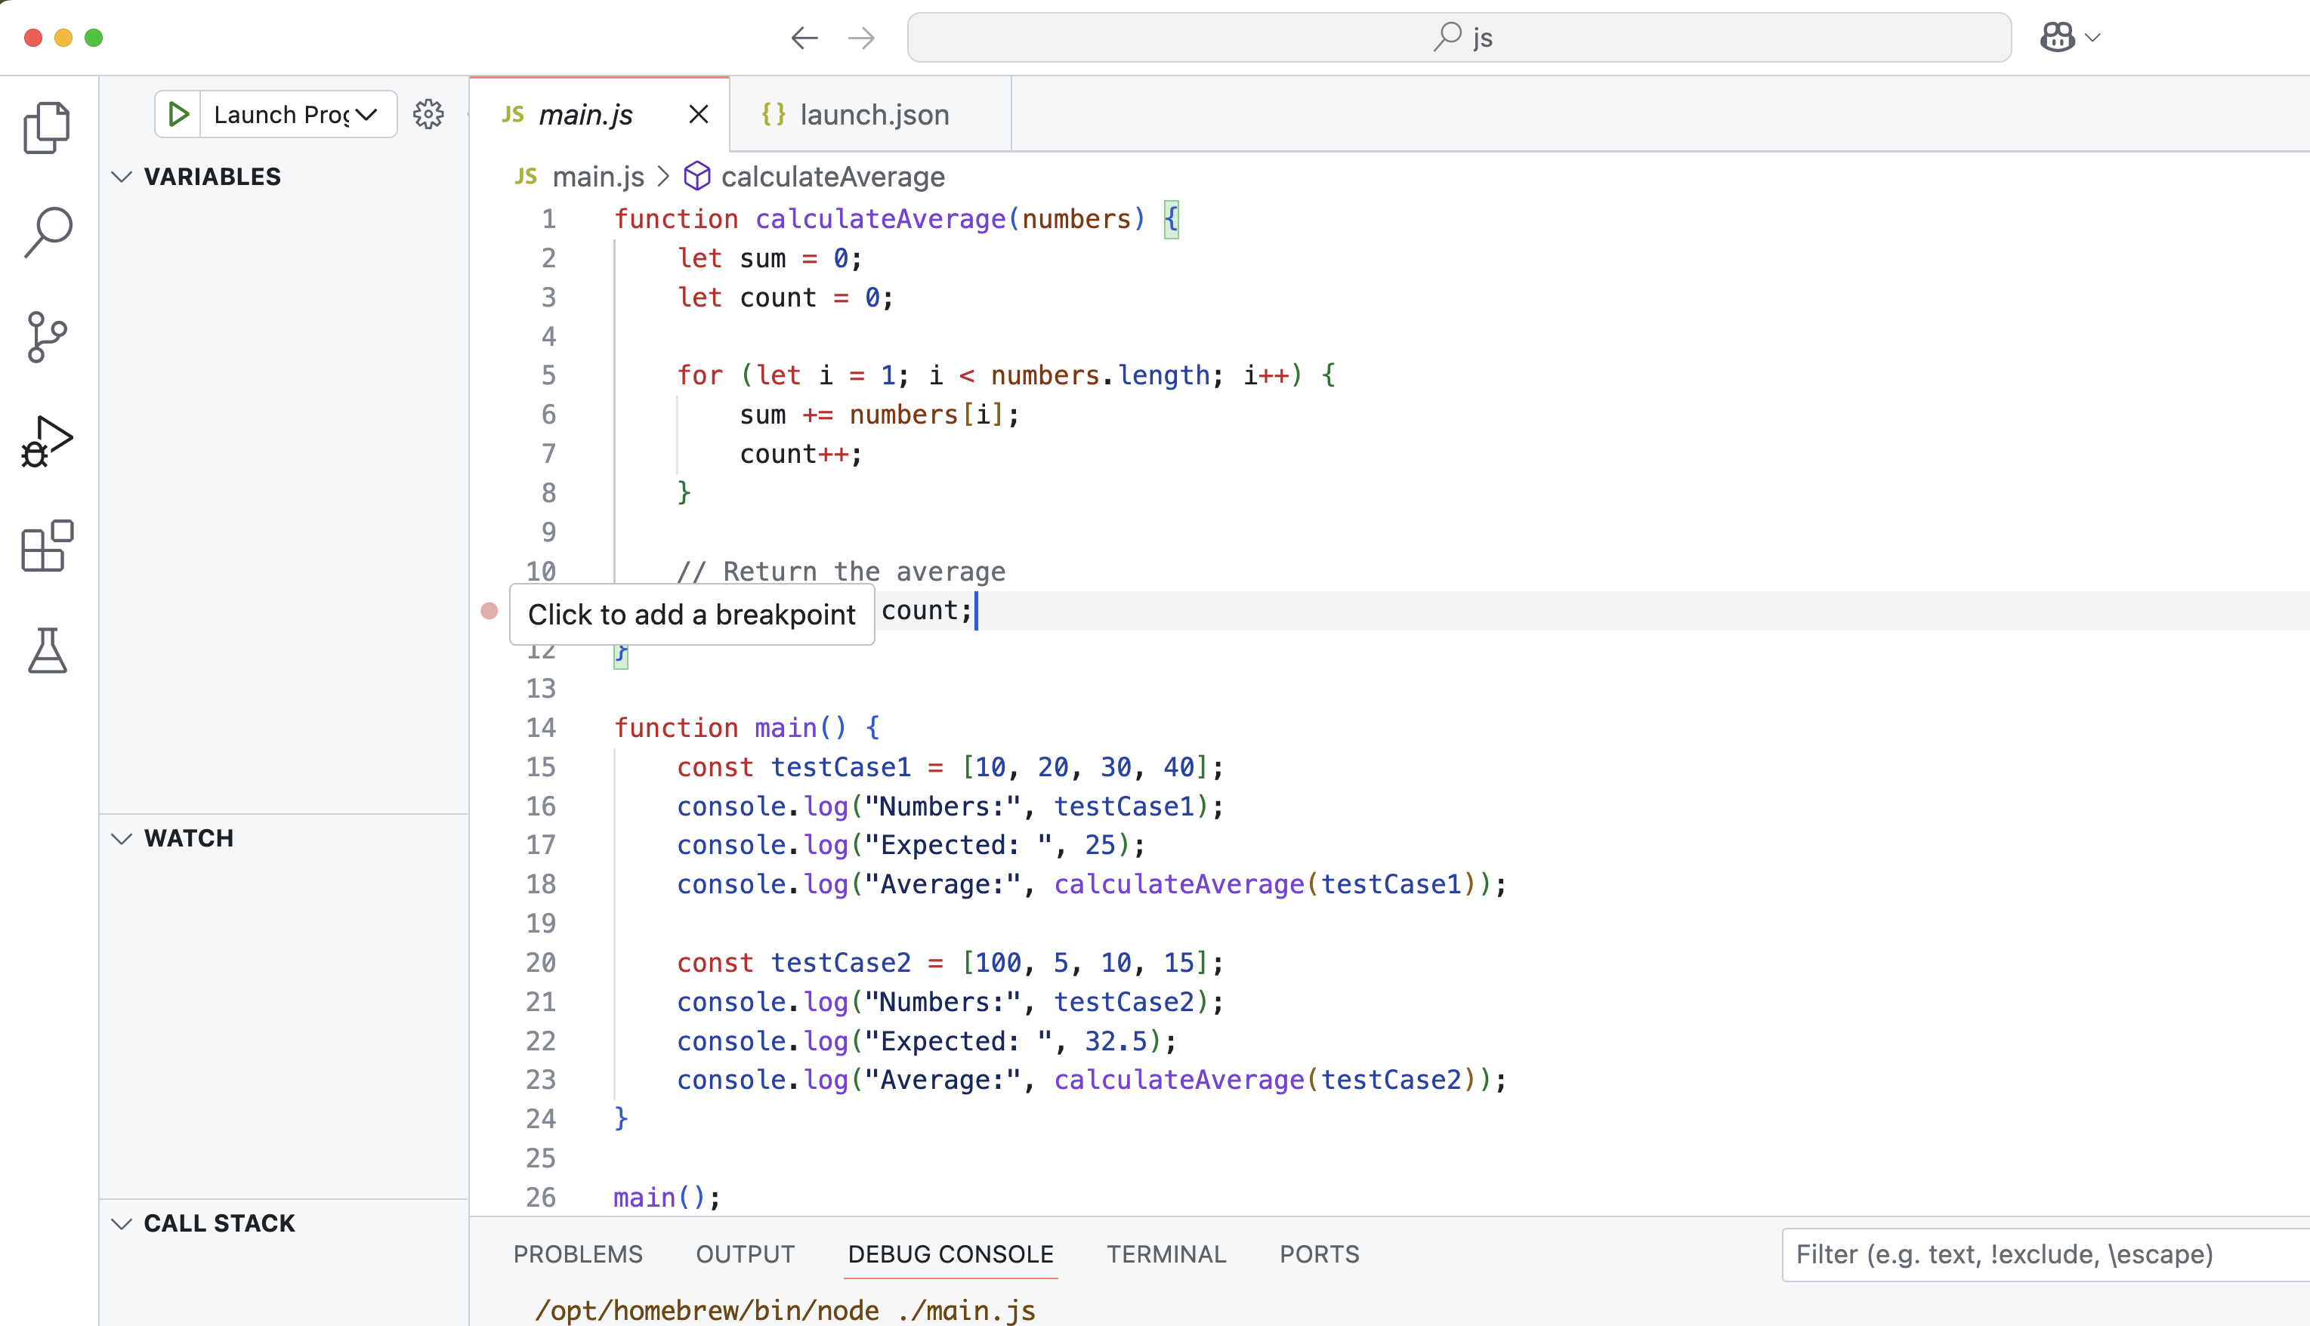Click the command center search box

(1459, 37)
